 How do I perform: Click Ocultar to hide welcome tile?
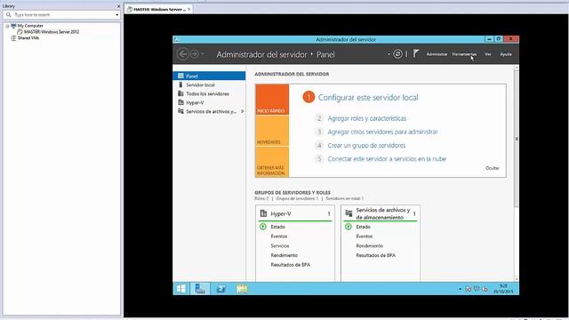pos(493,168)
